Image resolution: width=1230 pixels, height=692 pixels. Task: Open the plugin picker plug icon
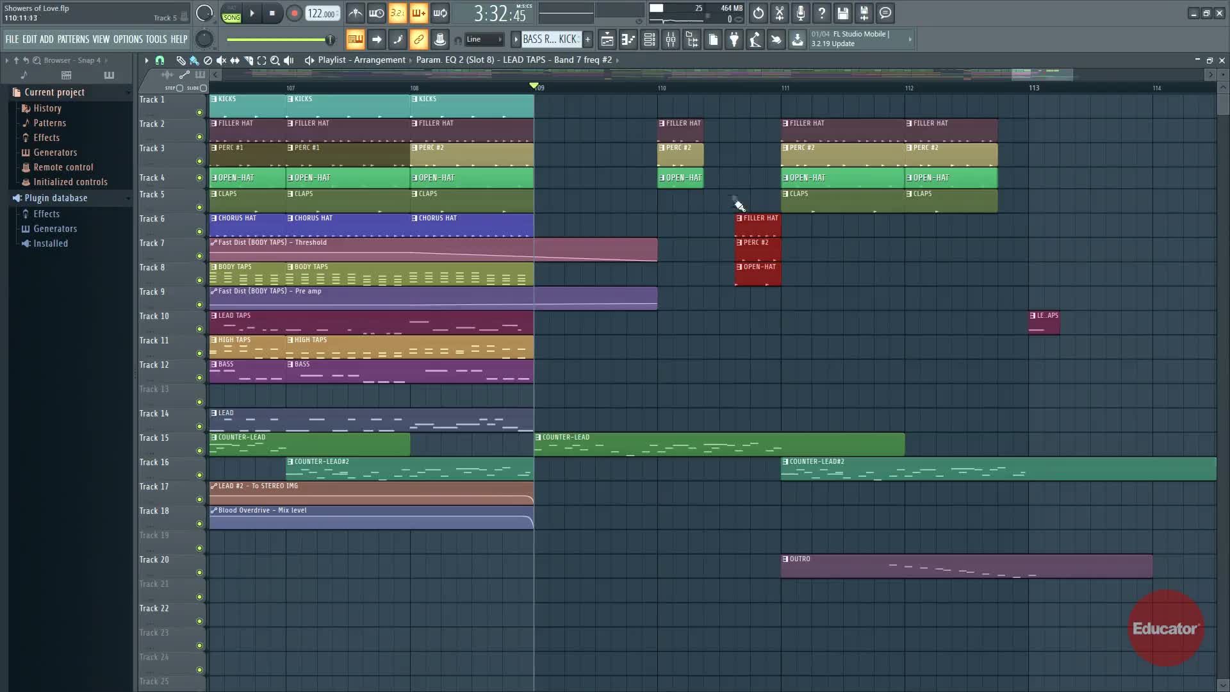point(734,40)
